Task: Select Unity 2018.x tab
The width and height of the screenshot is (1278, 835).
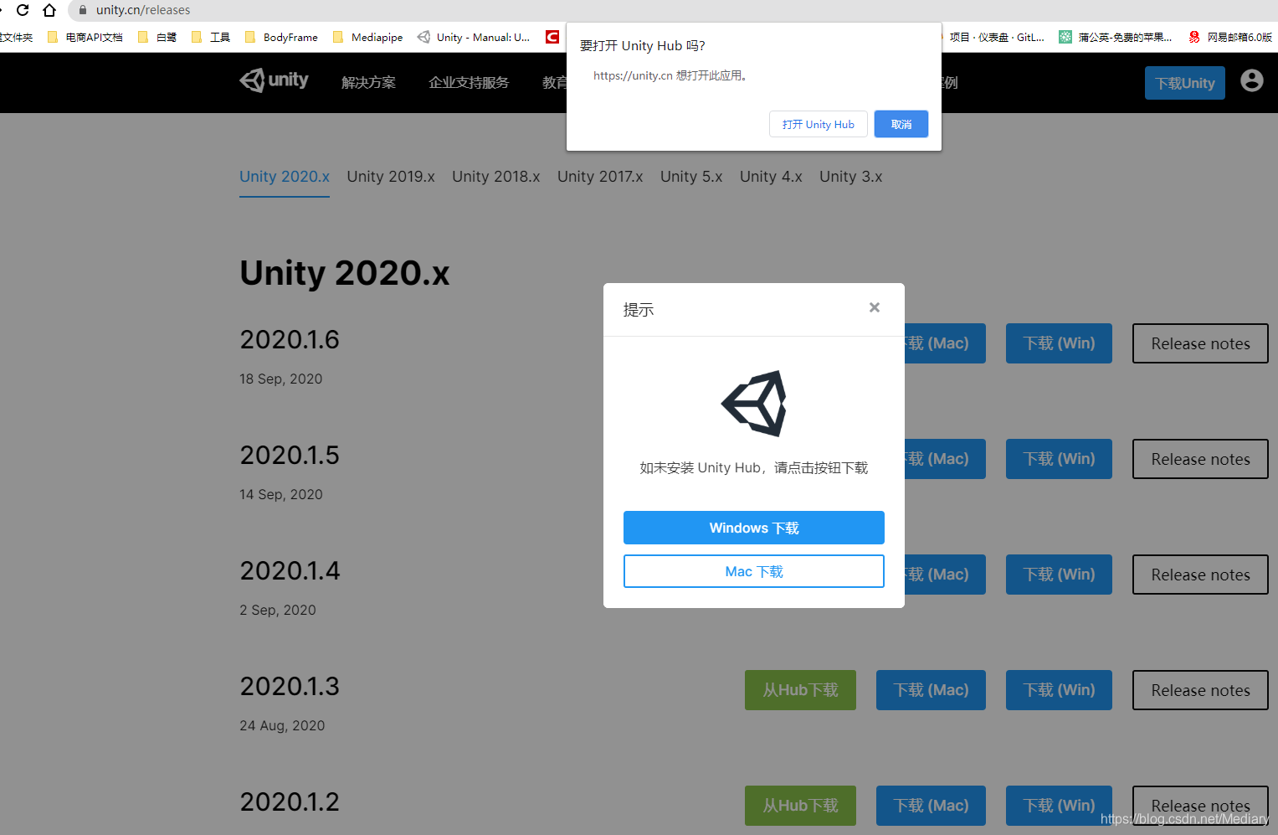Action: pyautogui.click(x=496, y=177)
